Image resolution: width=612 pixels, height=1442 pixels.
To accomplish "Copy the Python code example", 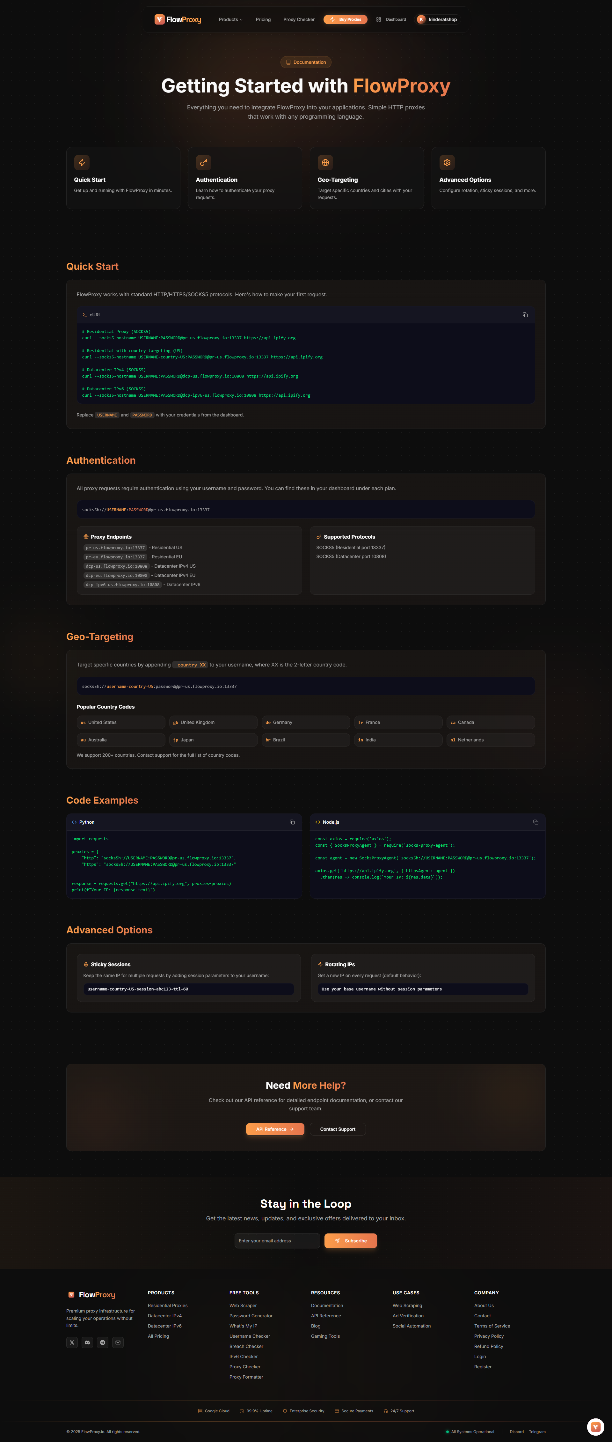I will (x=292, y=822).
